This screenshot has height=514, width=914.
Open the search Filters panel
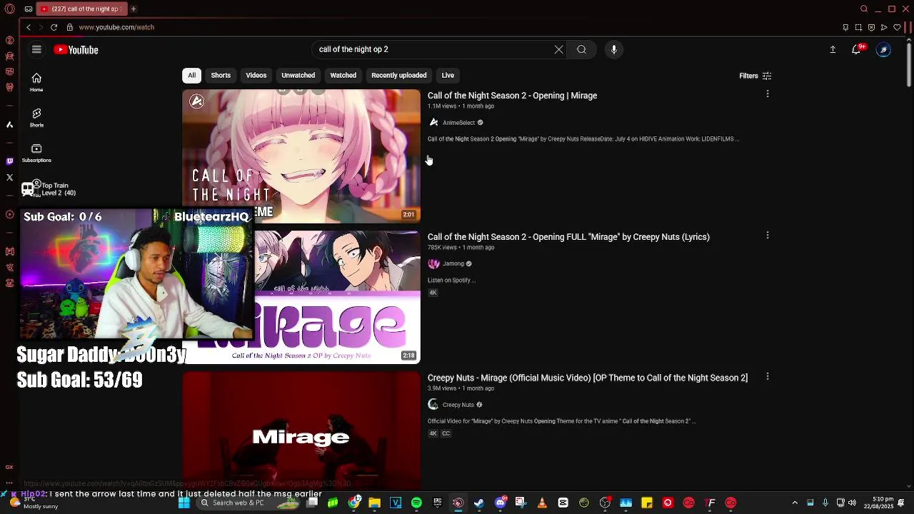pyautogui.click(x=755, y=76)
